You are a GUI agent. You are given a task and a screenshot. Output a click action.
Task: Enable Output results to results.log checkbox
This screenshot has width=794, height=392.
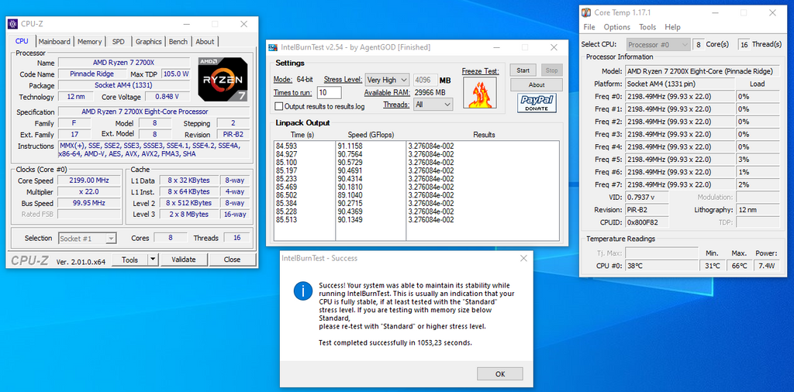pyautogui.click(x=279, y=105)
